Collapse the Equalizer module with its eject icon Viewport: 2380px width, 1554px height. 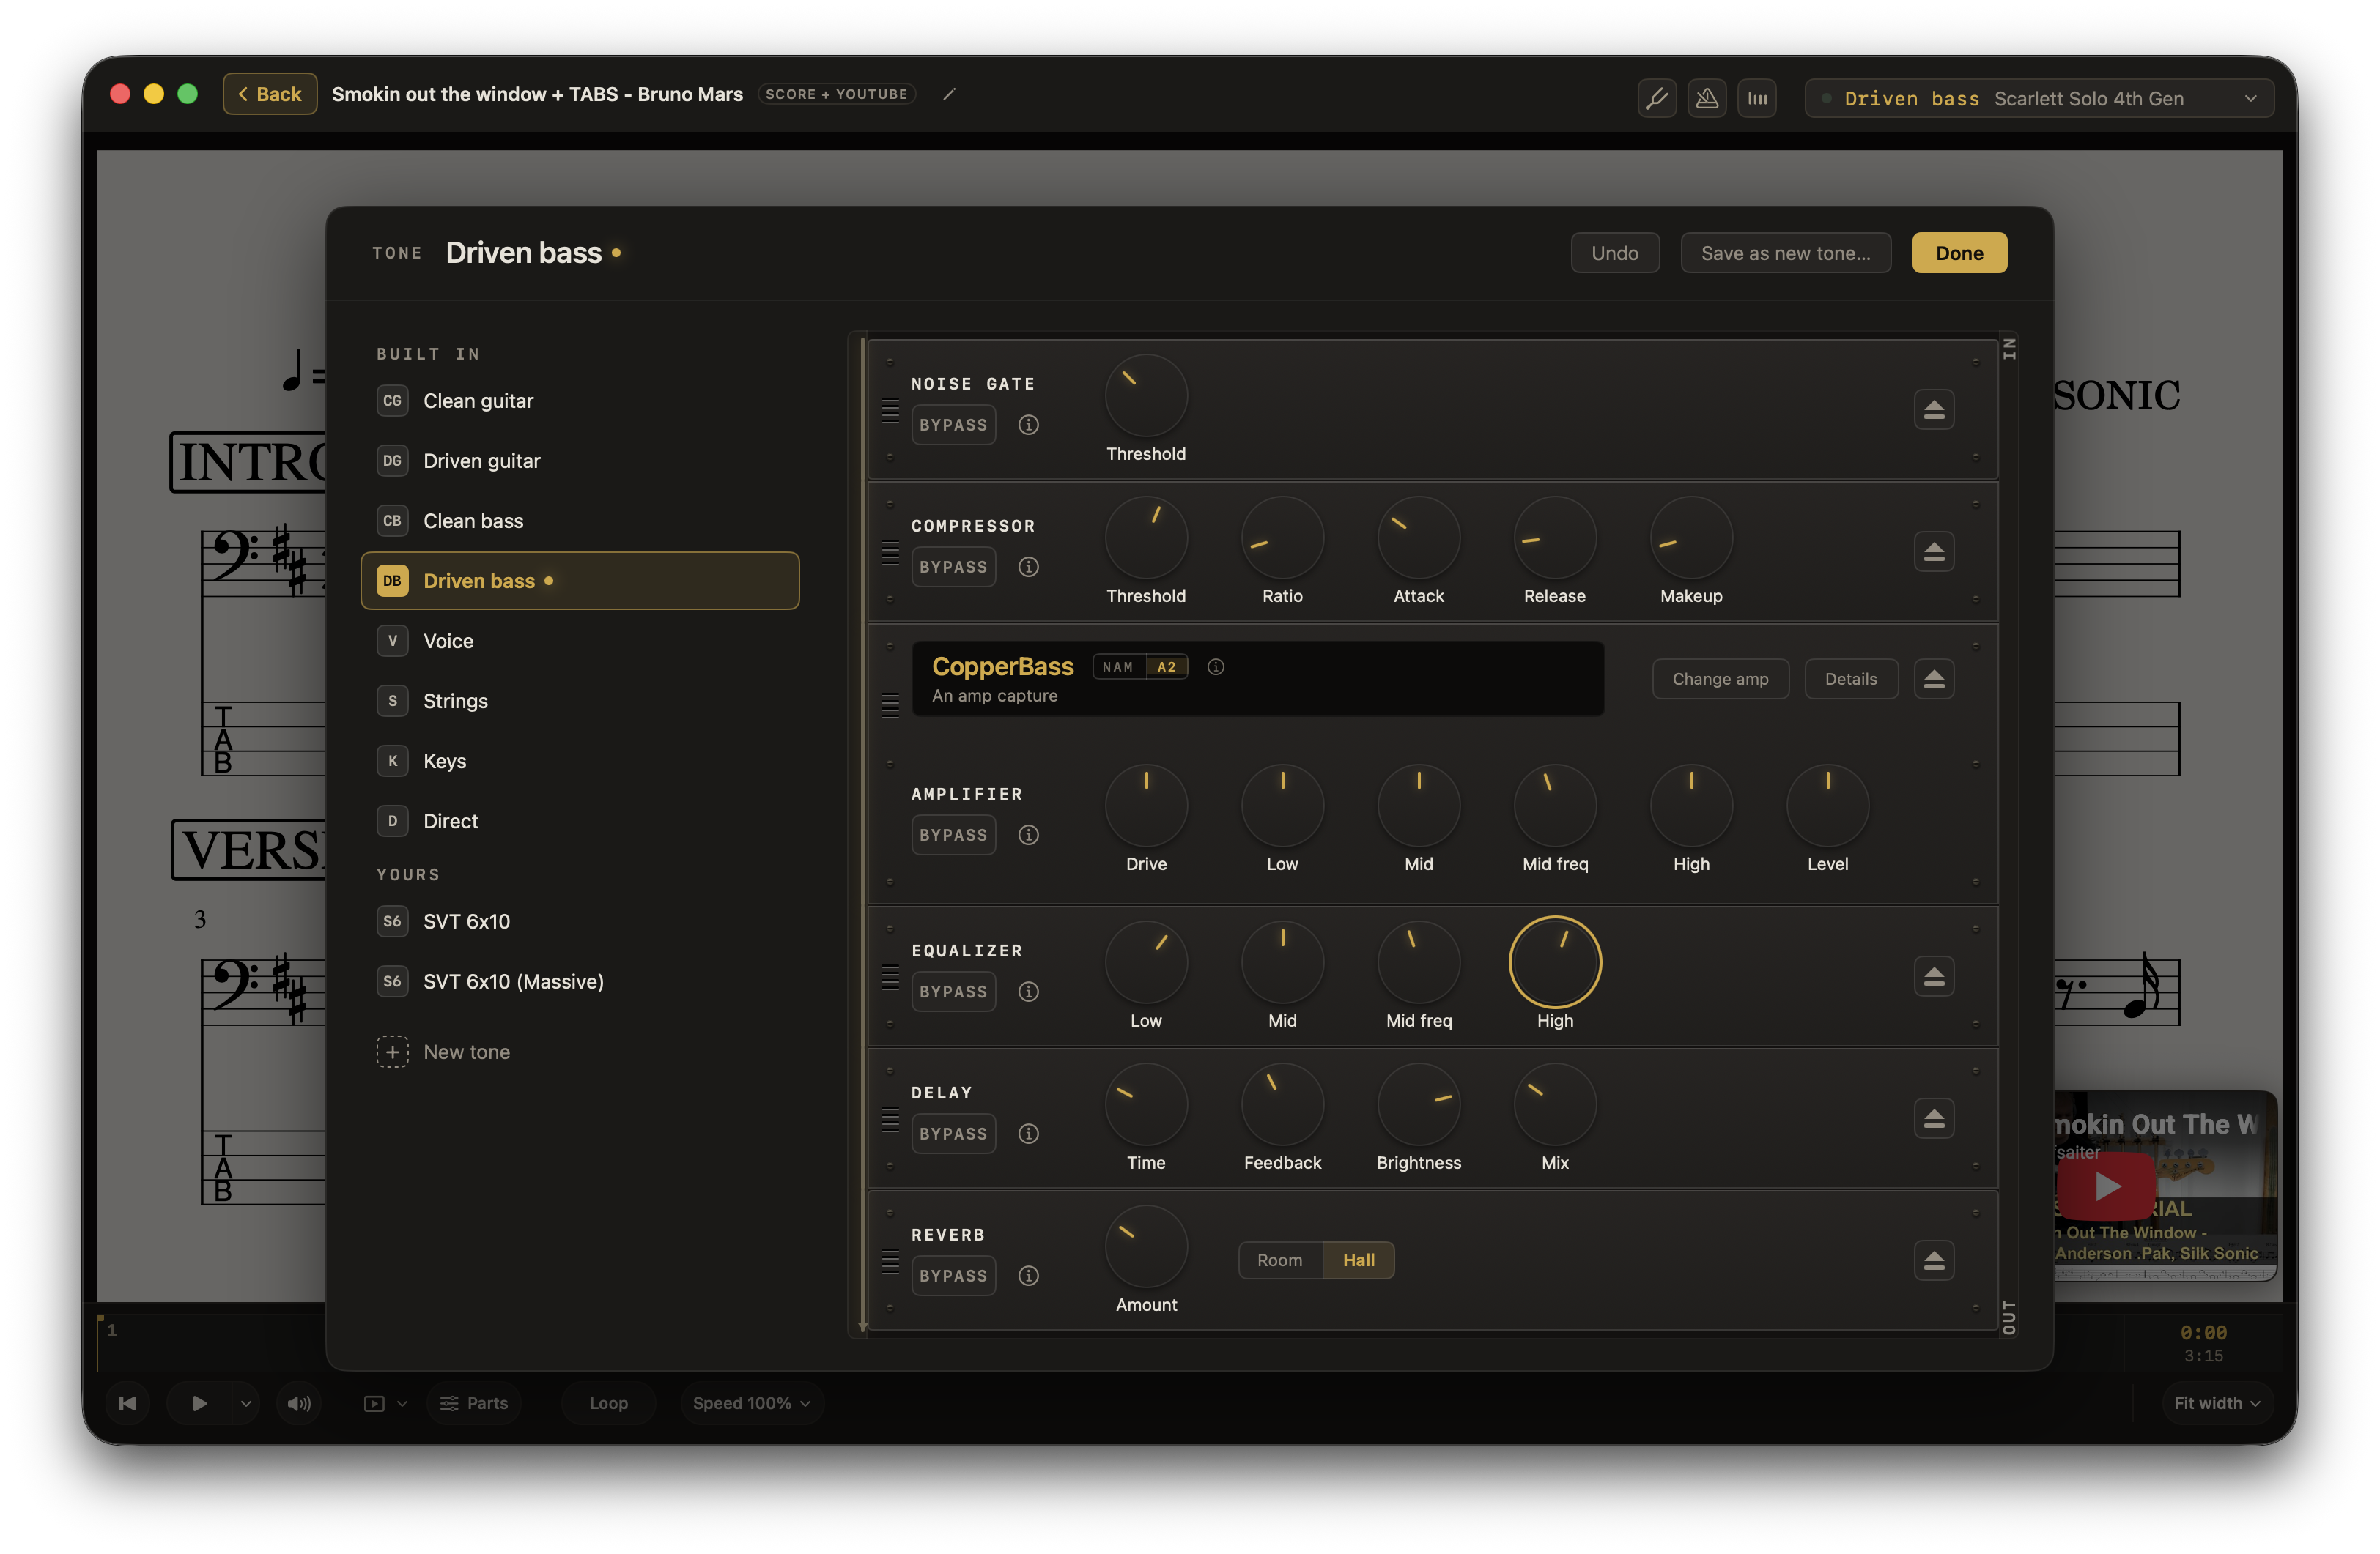(1934, 976)
